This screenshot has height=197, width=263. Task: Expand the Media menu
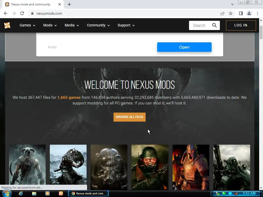(x=72, y=25)
